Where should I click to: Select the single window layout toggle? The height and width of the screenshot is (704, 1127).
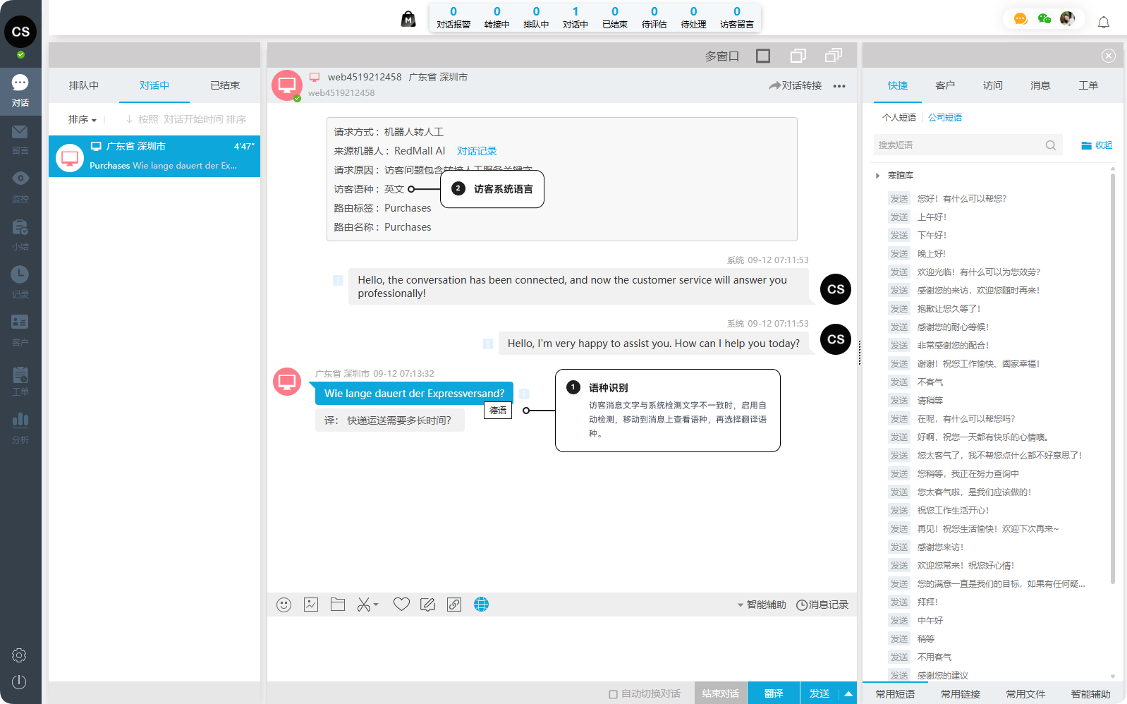(762, 56)
